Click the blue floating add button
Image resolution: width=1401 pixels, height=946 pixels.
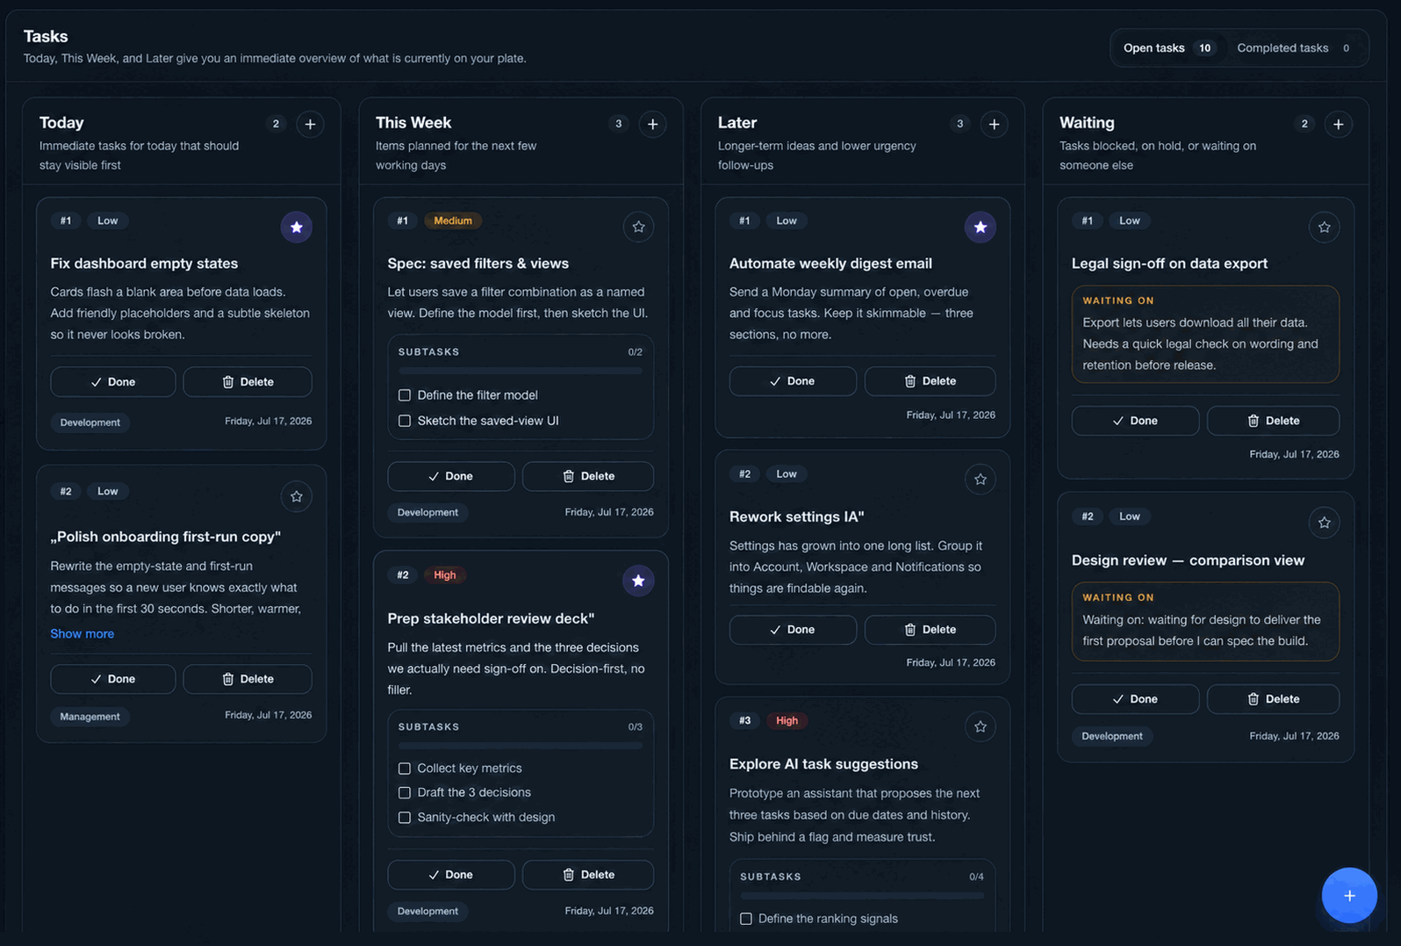click(1349, 895)
